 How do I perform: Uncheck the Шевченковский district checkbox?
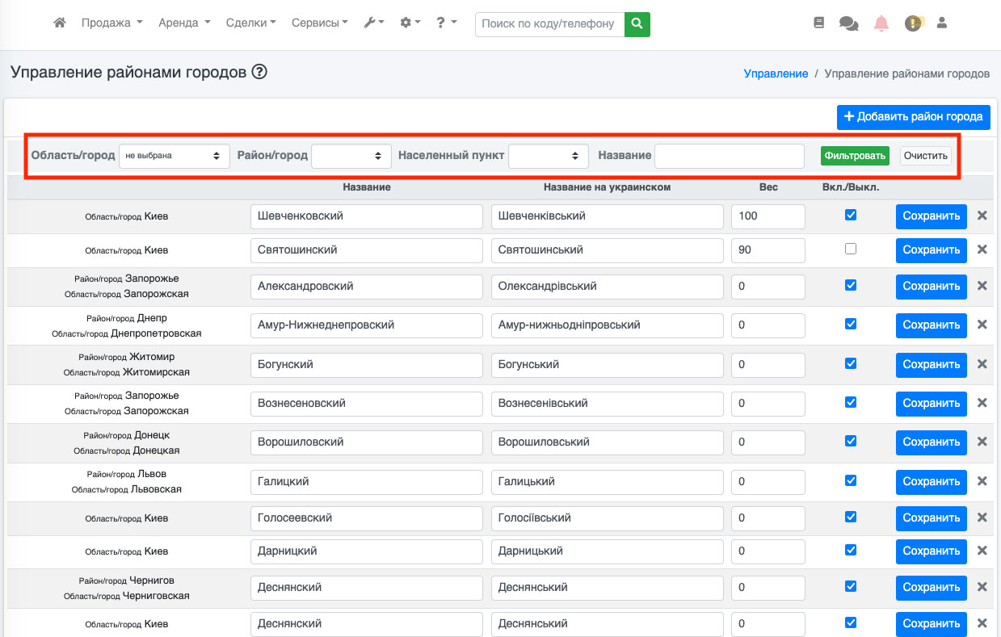[x=850, y=216]
